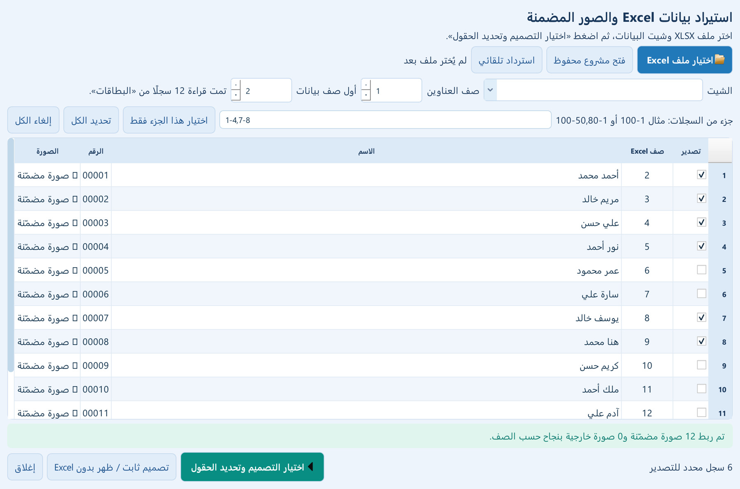Check export box for ملك أحمد
740x489 pixels.
[x=701, y=389]
